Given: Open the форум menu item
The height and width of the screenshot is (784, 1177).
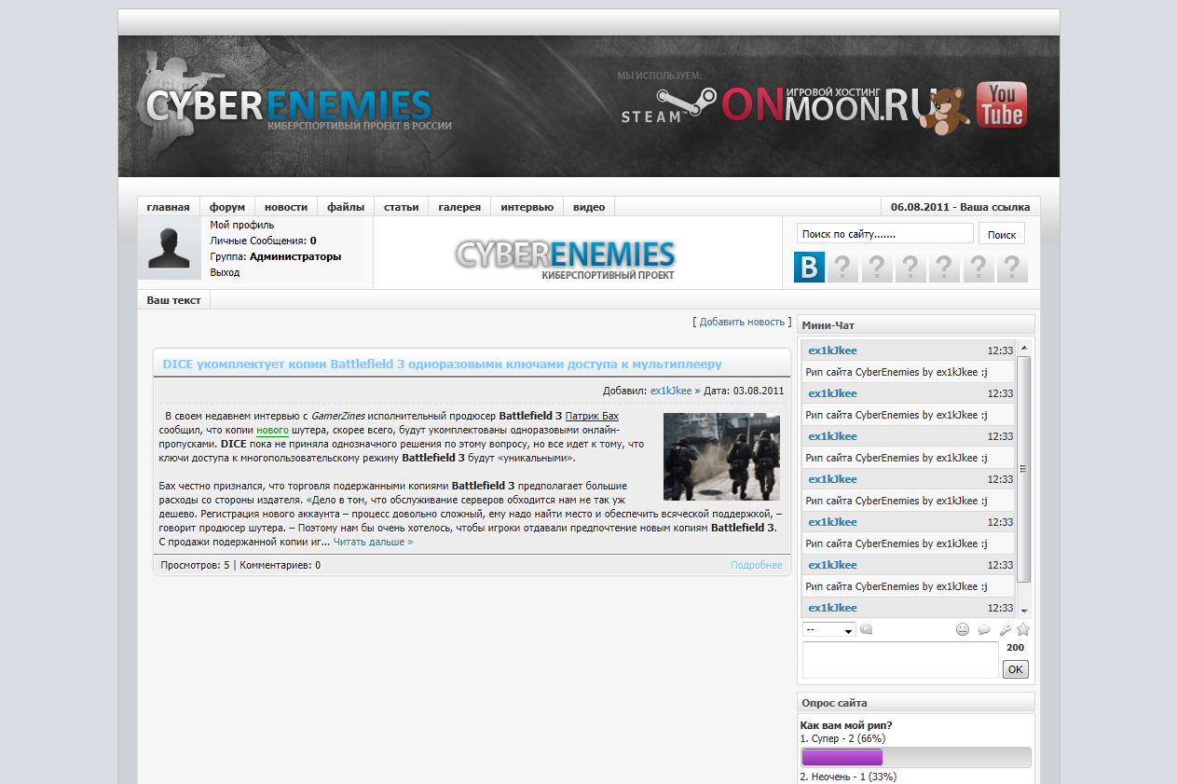Looking at the screenshot, I should point(227,207).
